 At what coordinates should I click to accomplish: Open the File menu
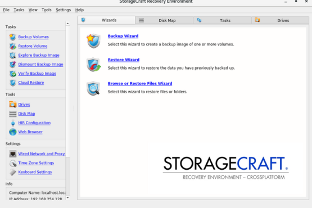click(6, 10)
